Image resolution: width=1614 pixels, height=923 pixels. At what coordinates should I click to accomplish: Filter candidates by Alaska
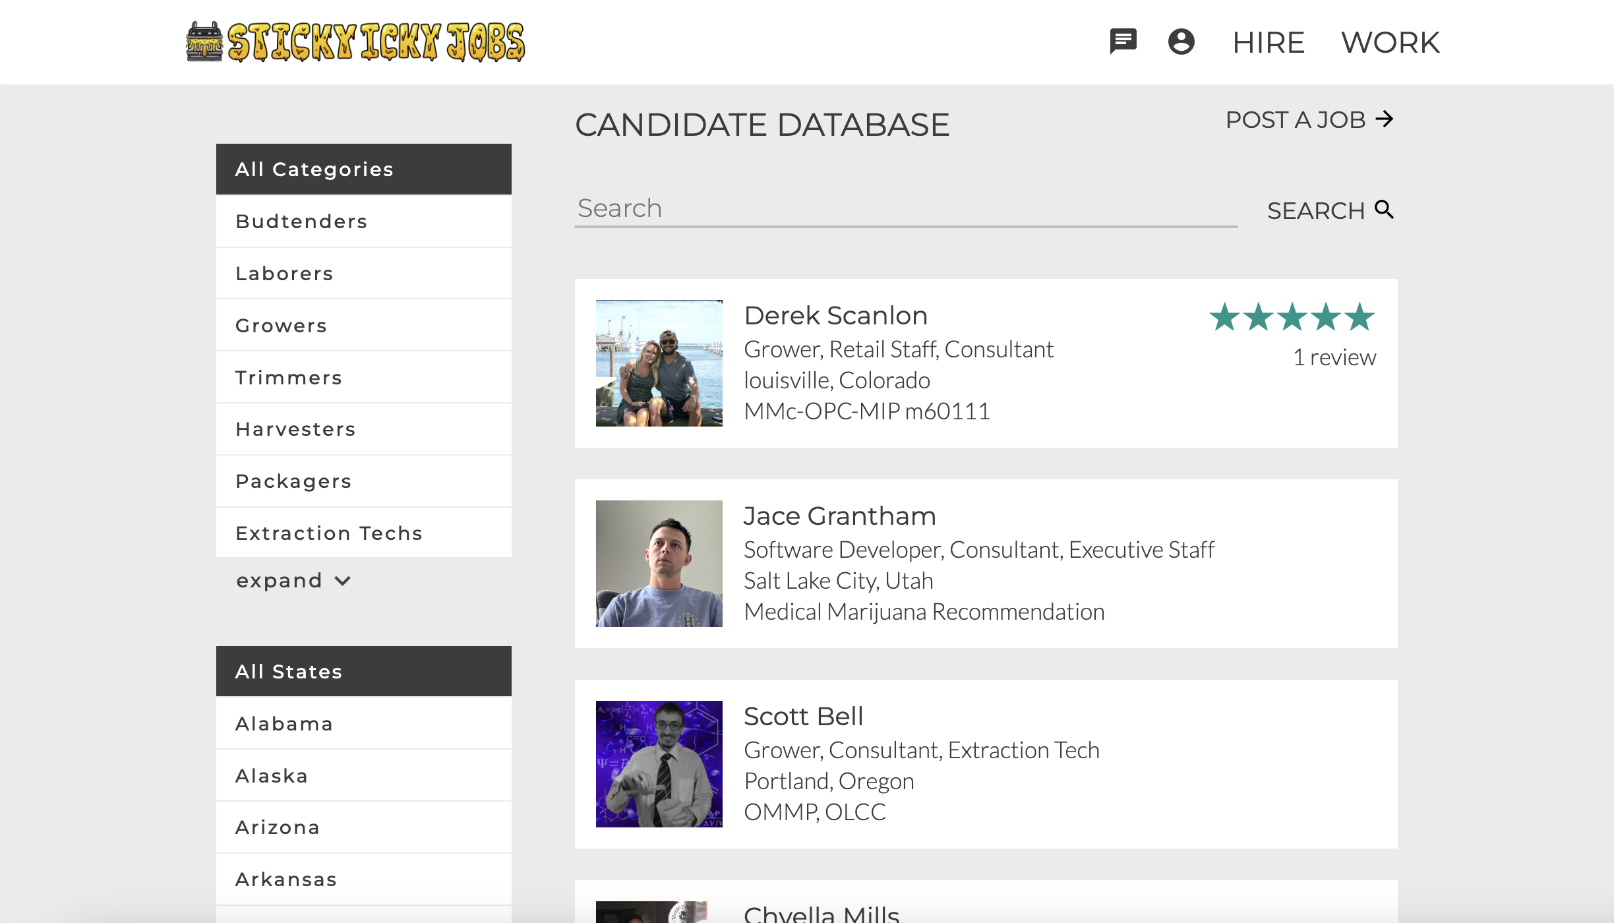point(363,775)
